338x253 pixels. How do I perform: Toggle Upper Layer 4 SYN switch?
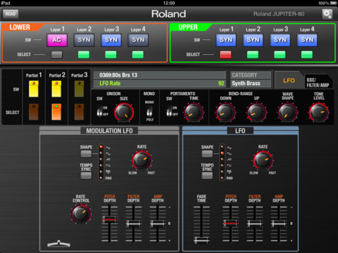[x=307, y=40]
